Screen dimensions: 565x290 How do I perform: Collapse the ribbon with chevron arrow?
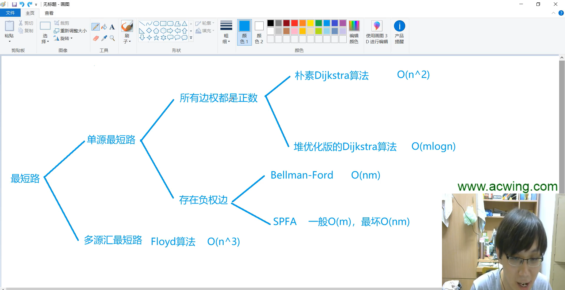click(x=553, y=13)
